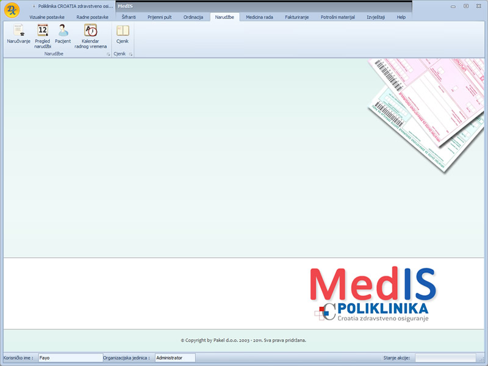Go to the Ordinacija tab
488x366 pixels.
click(193, 17)
